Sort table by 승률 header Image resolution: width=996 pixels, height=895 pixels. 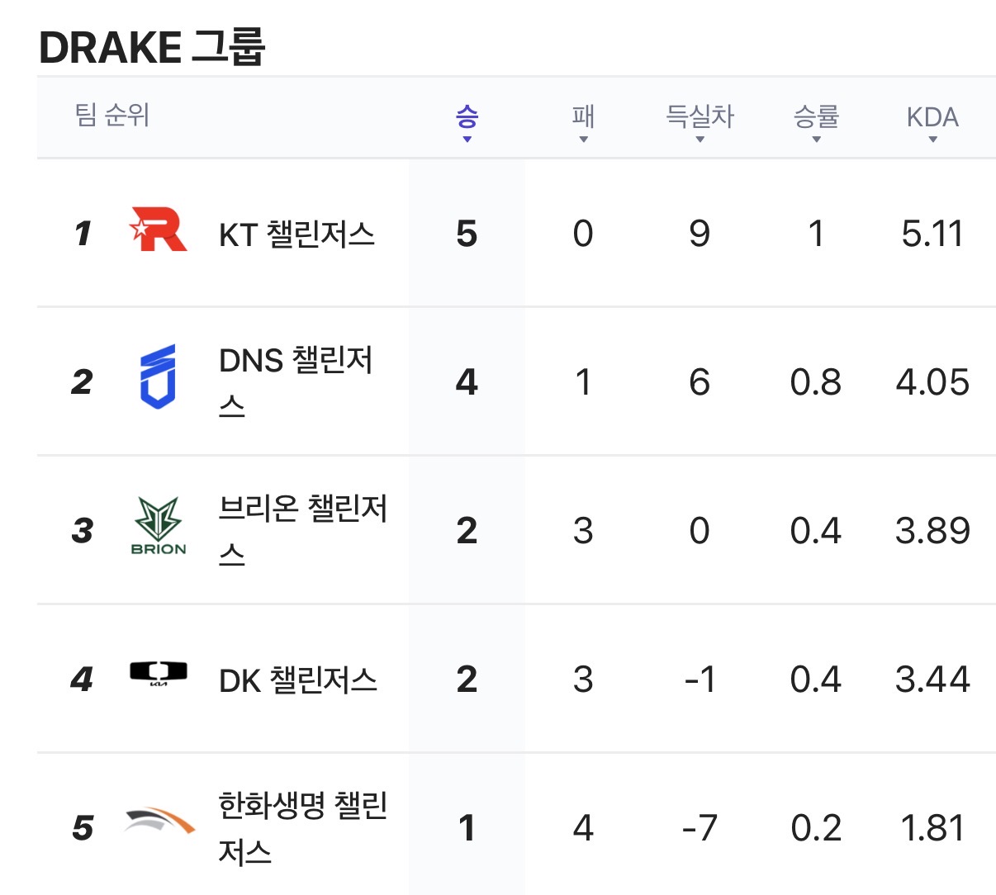click(x=816, y=121)
